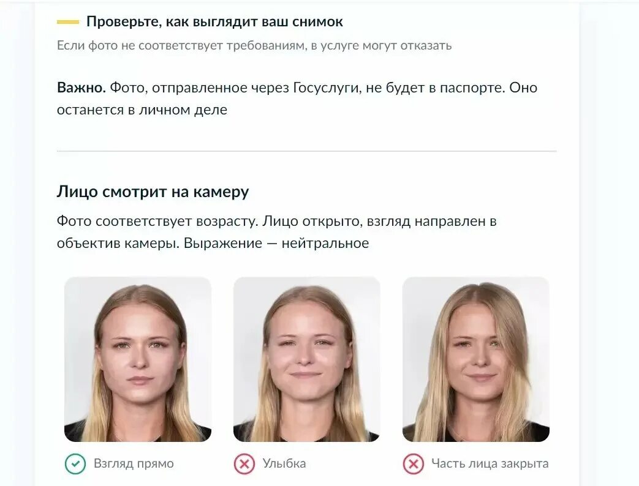The width and height of the screenshot is (639, 486).
Task: Click the horizontal divider line under Важно notice
Action: [x=306, y=151]
